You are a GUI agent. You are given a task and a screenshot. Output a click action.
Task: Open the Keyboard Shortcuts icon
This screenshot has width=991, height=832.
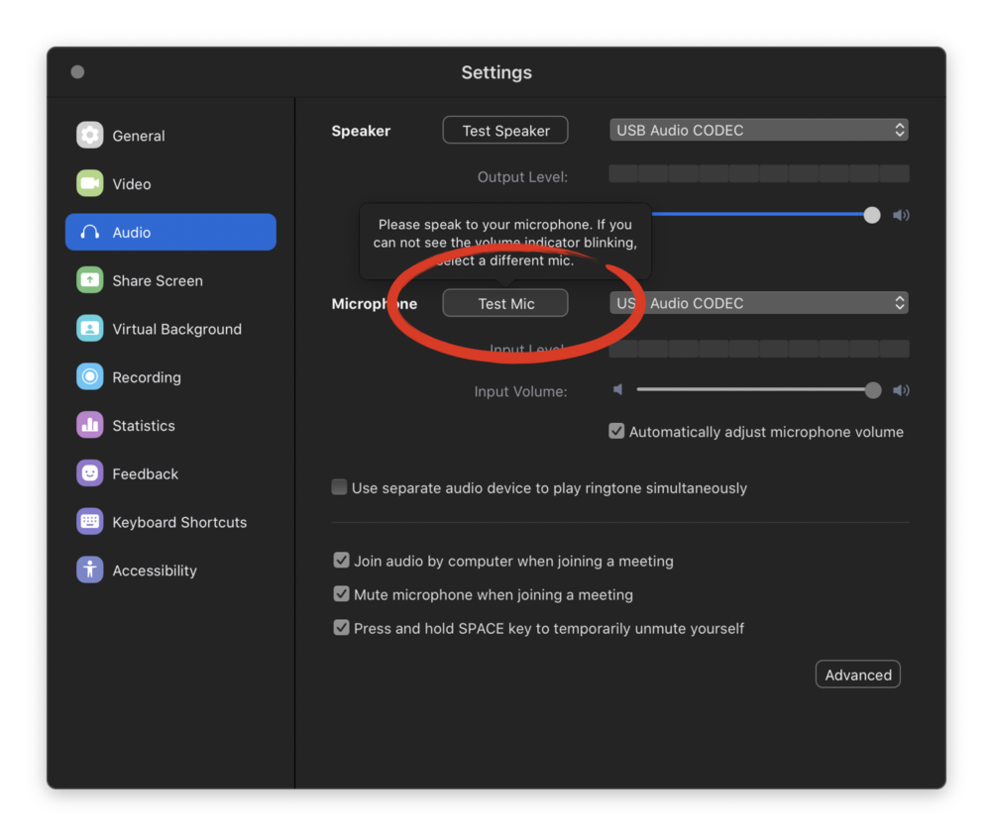(90, 522)
